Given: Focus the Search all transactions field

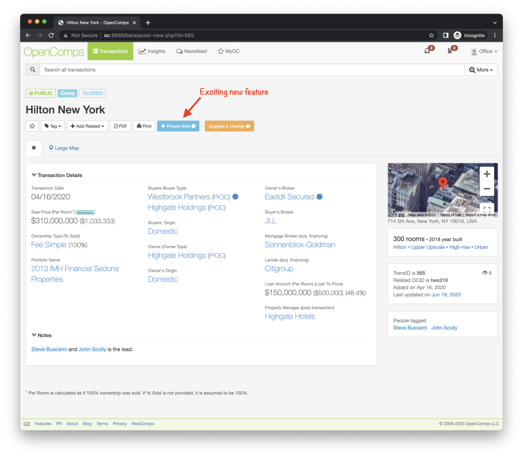Looking at the screenshot, I should (252, 70).
